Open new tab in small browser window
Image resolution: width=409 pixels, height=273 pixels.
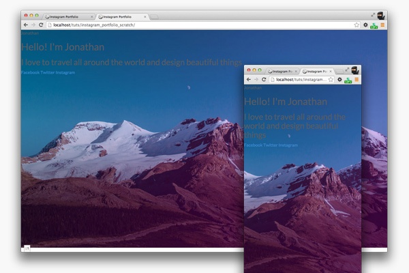(339, 72)
